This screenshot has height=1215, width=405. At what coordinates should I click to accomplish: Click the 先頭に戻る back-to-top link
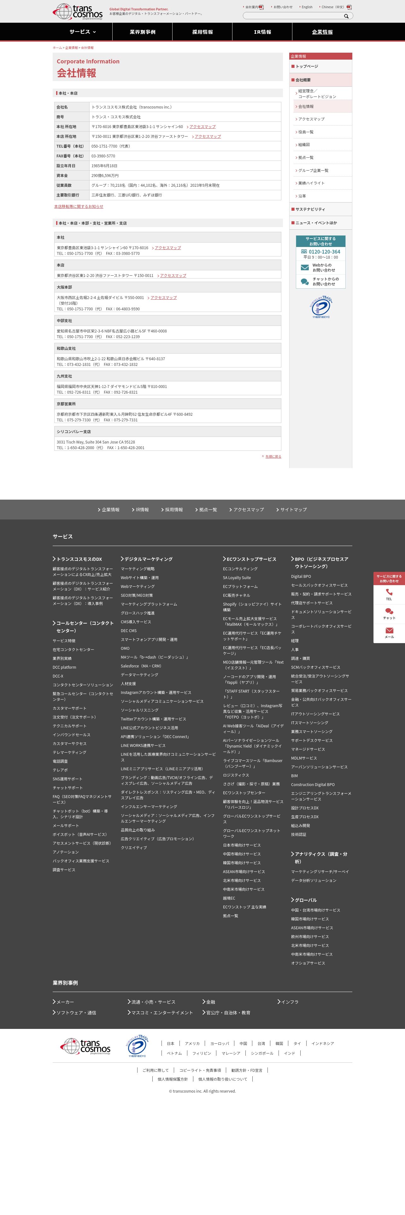point(273,456)
